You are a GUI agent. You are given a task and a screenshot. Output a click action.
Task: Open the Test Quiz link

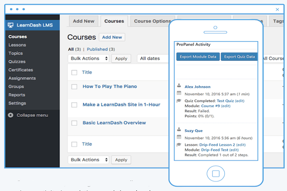coord(225,101)
